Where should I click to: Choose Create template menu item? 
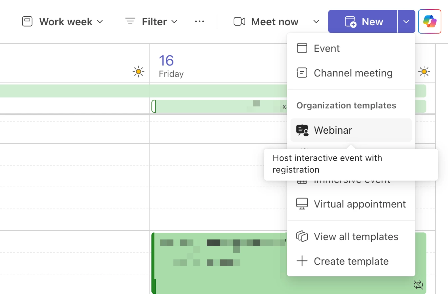[x=351, y=261]
